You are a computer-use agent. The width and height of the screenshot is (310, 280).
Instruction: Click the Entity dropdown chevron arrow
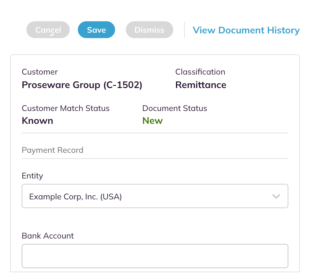[x=276, y=196]
